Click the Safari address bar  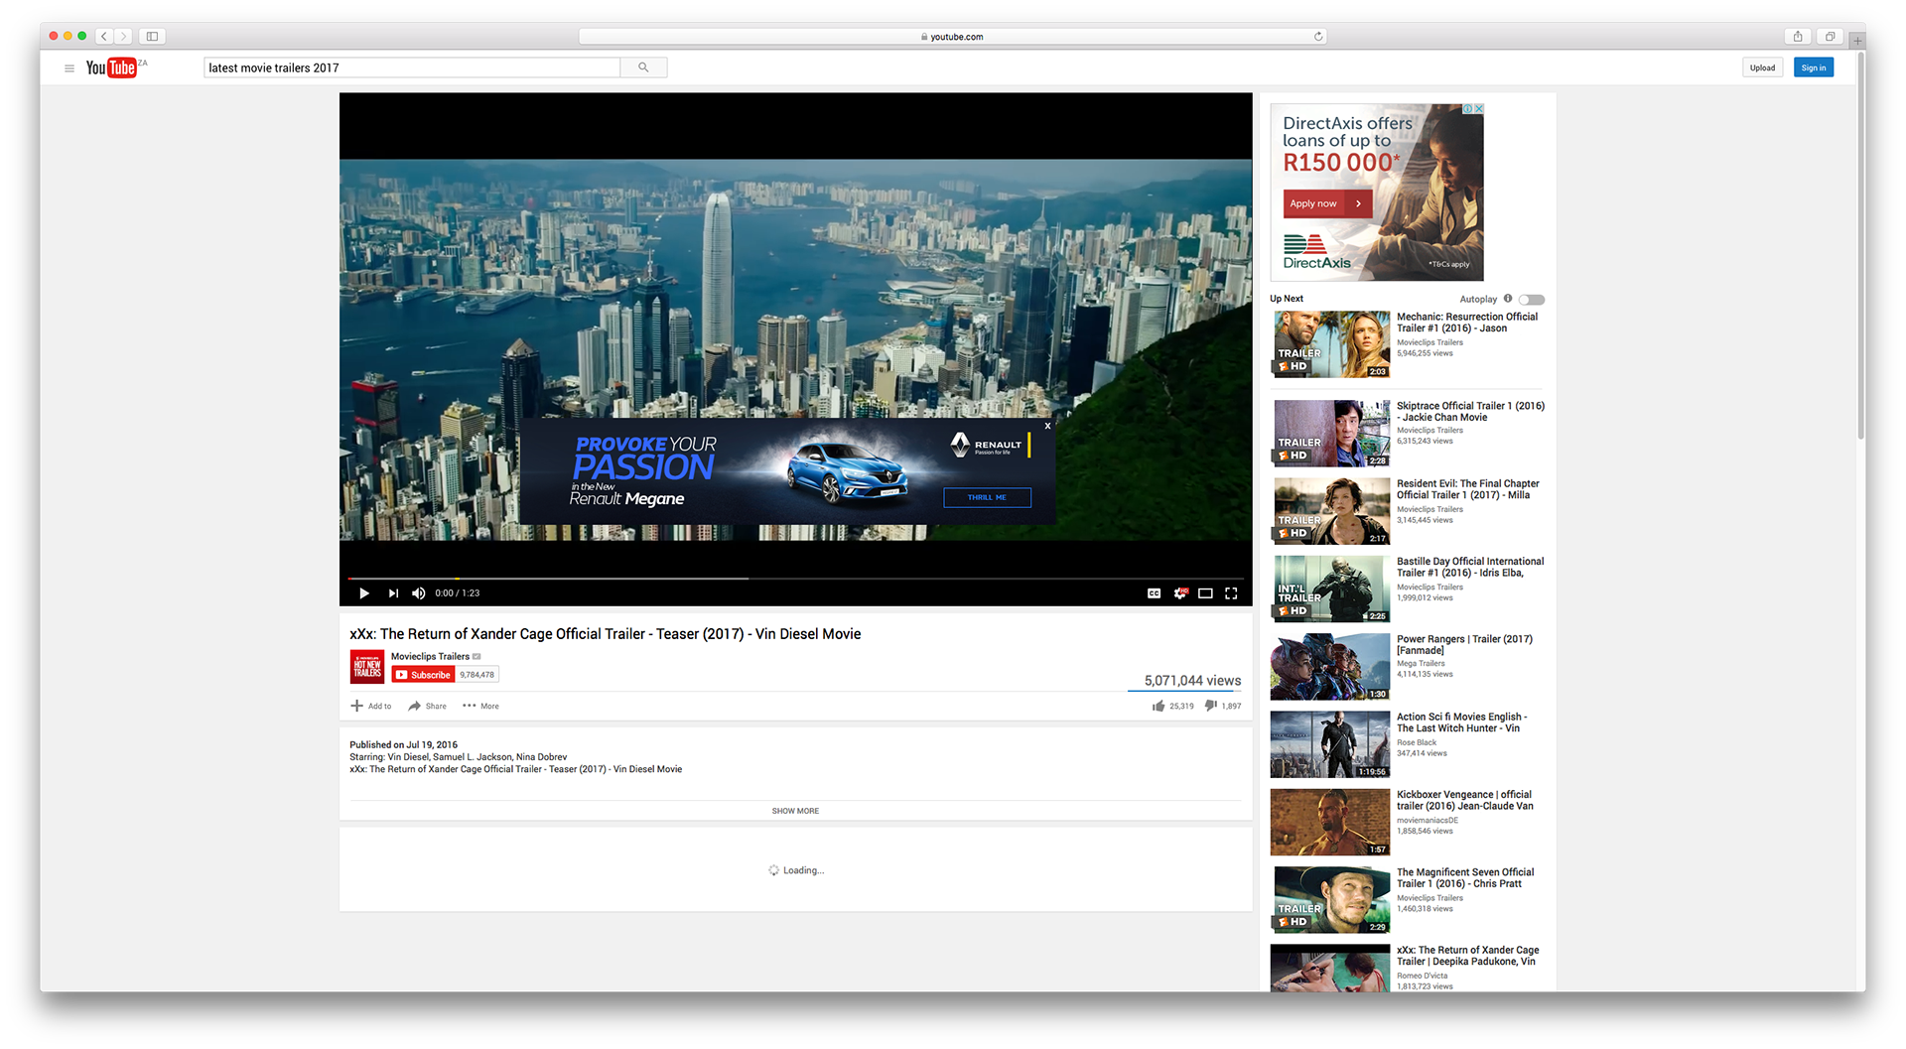click(952, 37)
